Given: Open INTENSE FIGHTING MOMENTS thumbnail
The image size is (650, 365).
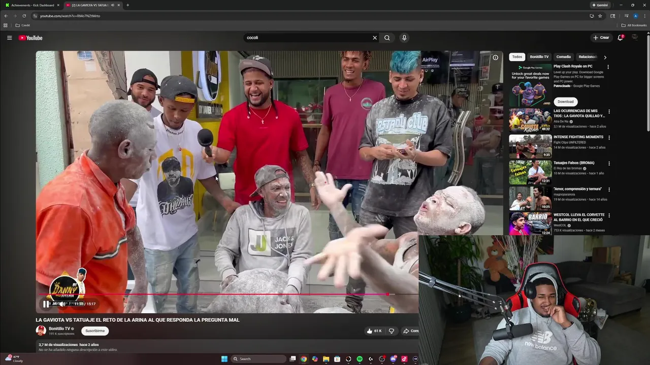Looking at the screenshot, I should pyautogui.click(x=530, y=147).
